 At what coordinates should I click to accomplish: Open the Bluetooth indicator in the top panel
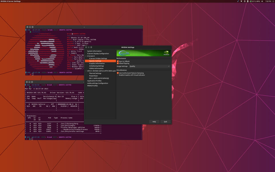coord(247,1)
